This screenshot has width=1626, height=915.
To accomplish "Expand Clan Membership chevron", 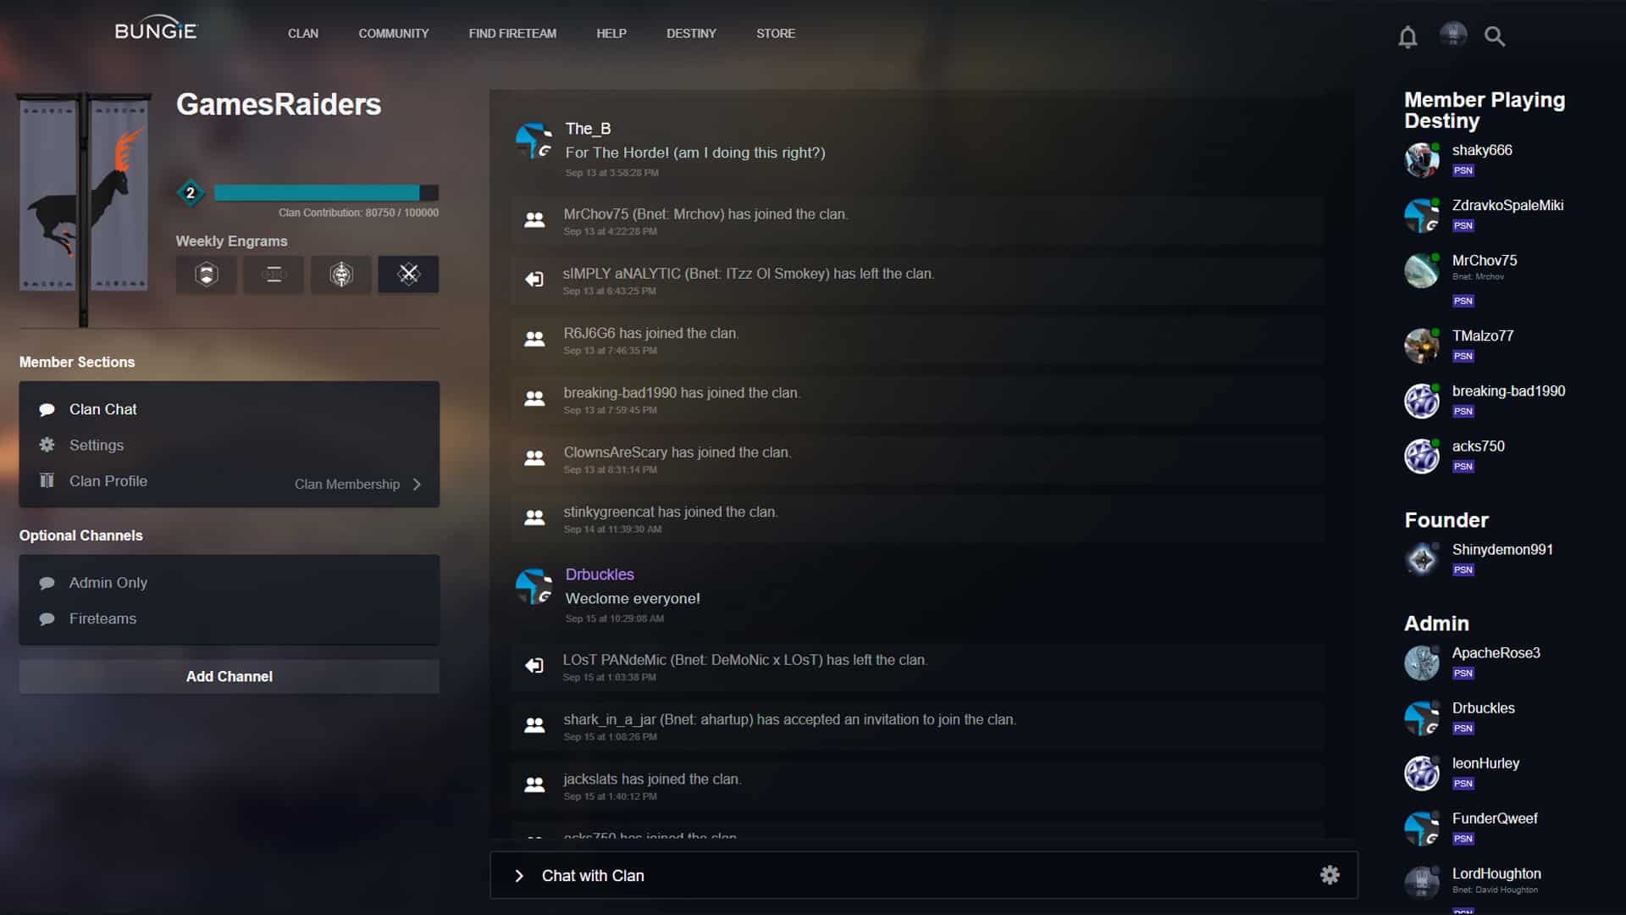I will [x=417, y=485].
